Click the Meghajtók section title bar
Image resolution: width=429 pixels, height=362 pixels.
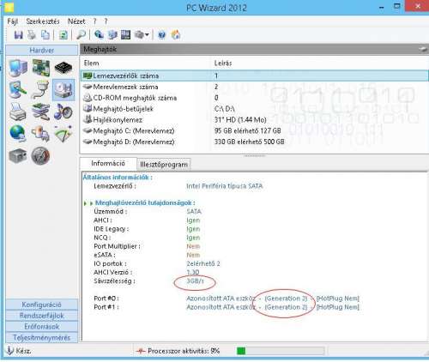(254, 49)
